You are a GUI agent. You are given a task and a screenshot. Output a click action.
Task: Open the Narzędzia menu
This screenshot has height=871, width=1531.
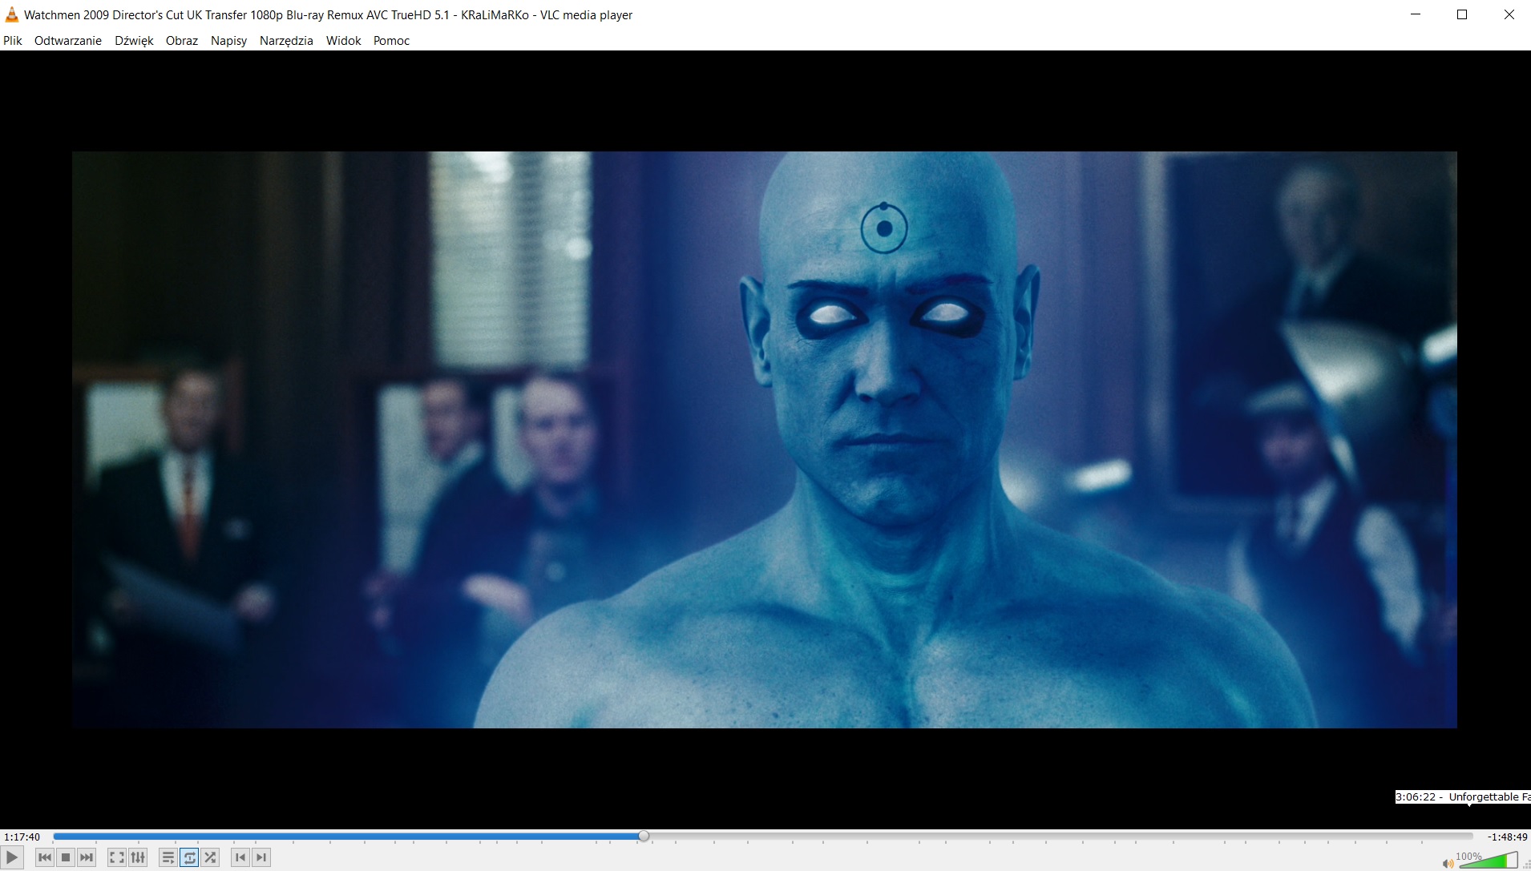[x=286, y=41]
